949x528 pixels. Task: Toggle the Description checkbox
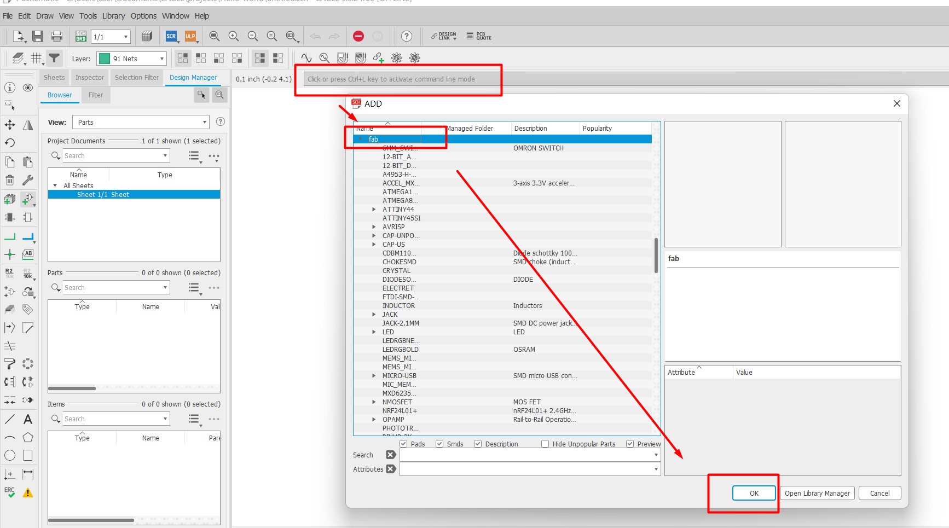tap(478, 444)
